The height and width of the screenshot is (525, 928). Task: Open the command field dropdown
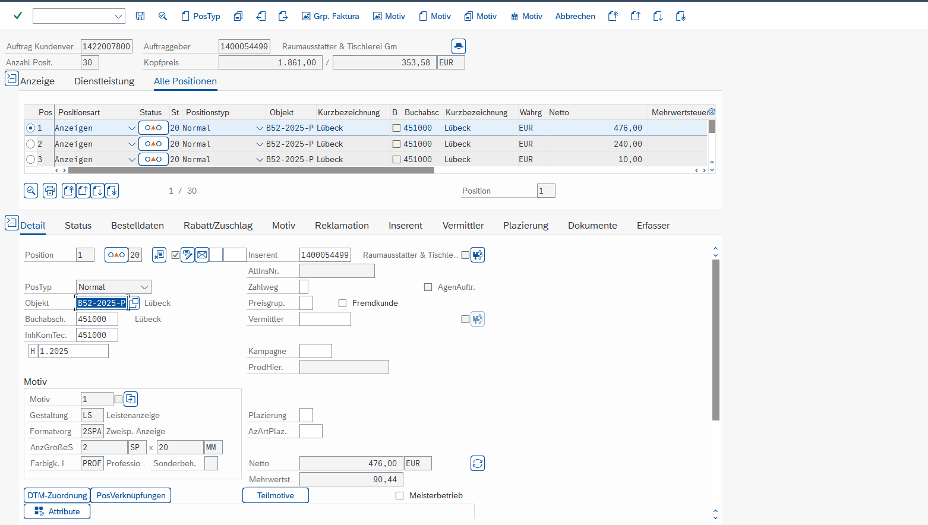point(118,16)
